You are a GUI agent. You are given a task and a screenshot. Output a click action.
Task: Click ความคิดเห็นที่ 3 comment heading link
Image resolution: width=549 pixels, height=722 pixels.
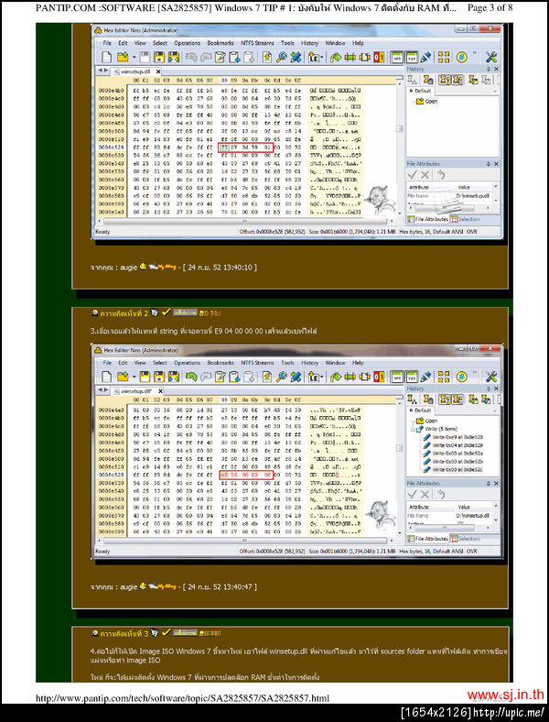point(124,634)
